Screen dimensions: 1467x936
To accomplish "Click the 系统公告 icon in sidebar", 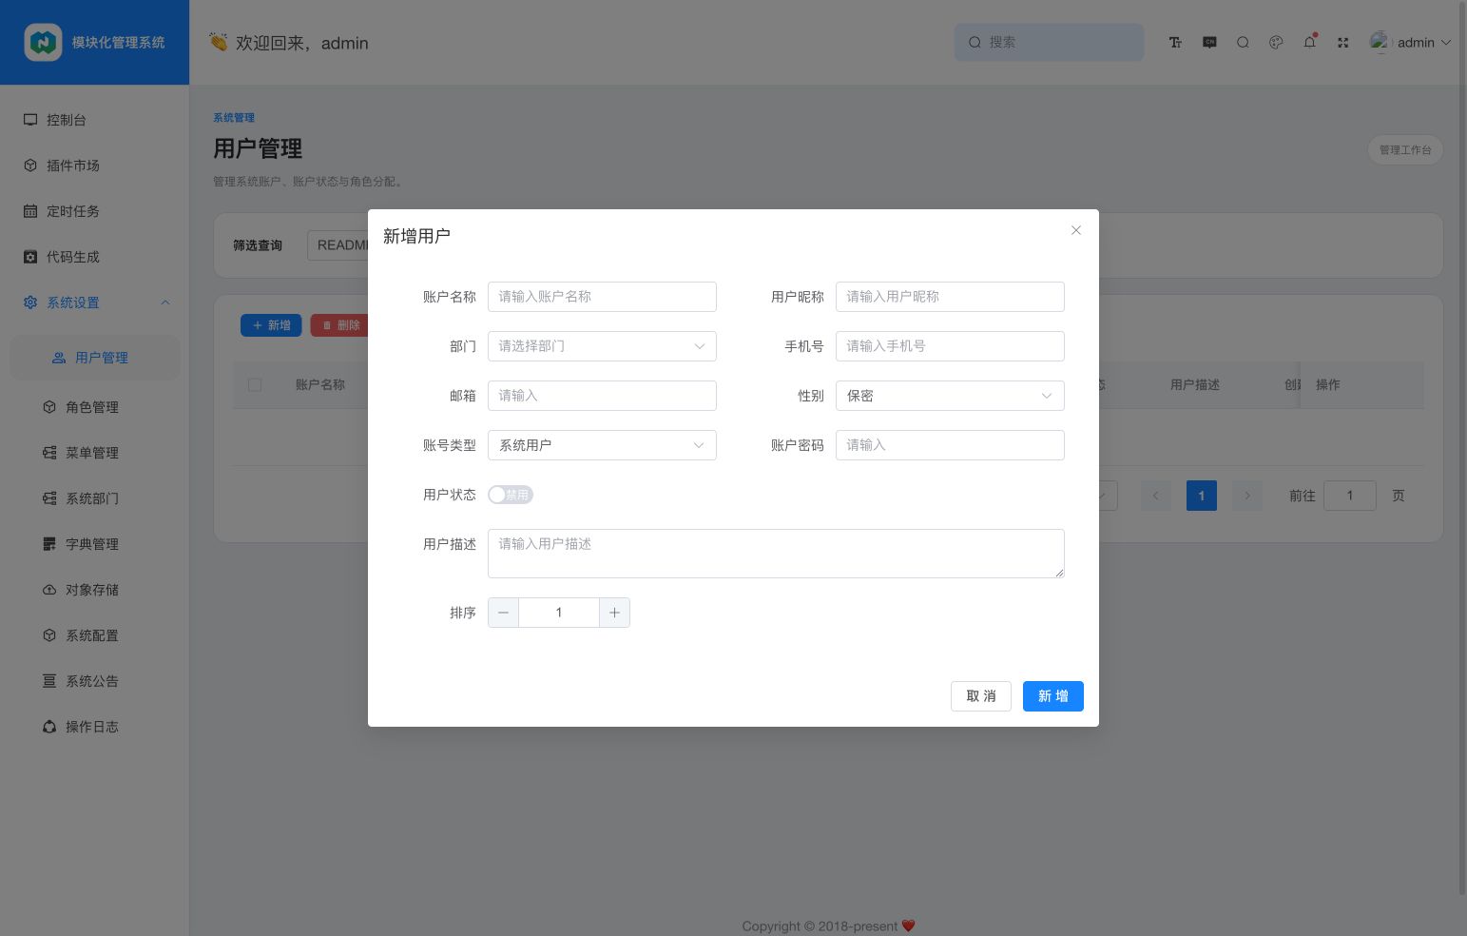I will pyautogui.click(x=49, y=681).
